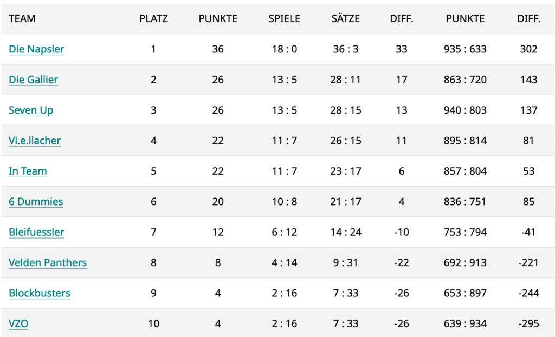555x337 pixels.
Task: Select the Velden Panthers link
Action: [48, 262]
